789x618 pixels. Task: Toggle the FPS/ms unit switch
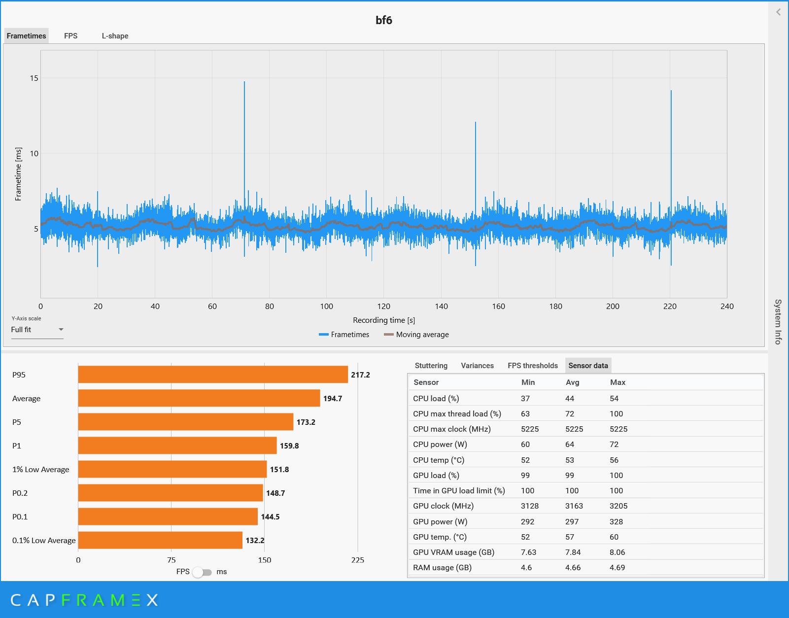202,572
